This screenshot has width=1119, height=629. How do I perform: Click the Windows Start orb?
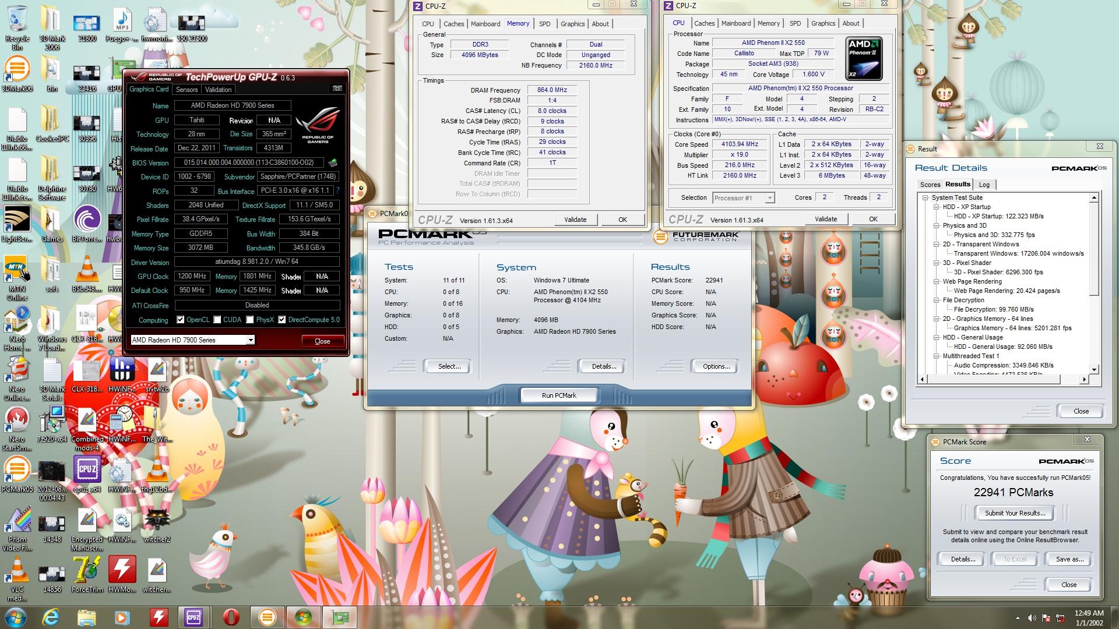(x=15, y=617)
